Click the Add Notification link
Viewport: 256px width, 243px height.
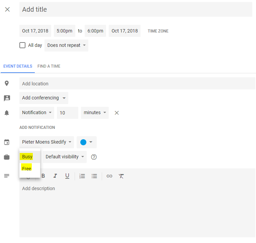(x=37, y=128)
